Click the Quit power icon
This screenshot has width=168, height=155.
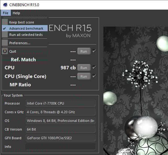pos(5,51)
